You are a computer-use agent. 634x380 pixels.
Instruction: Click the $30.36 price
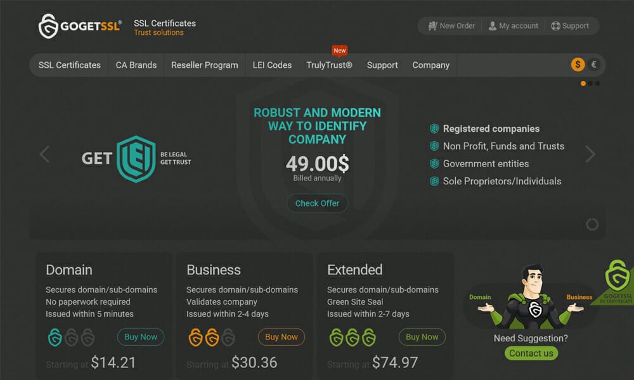(254, 363)
